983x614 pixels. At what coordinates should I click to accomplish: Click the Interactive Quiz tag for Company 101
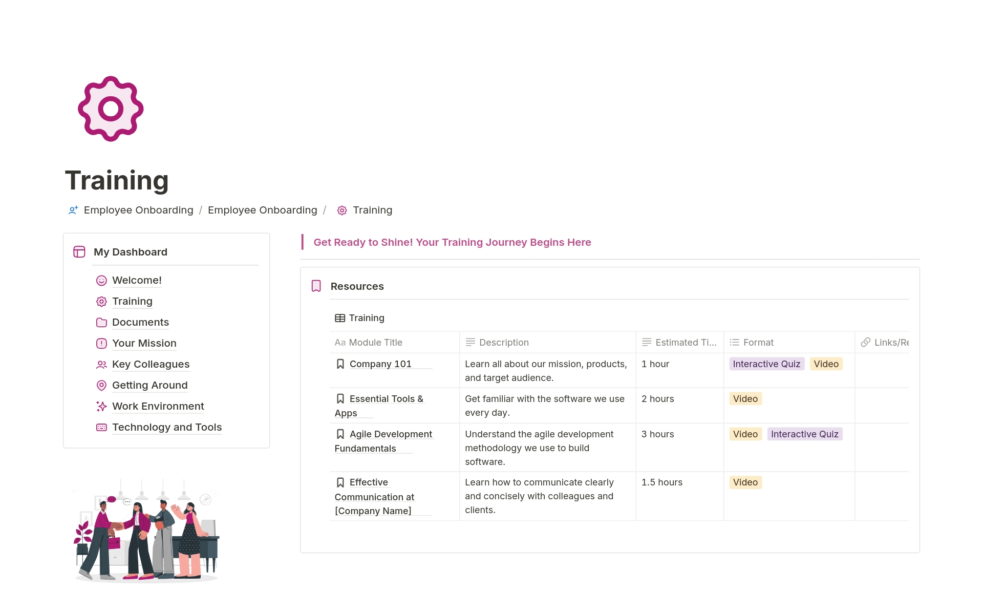[x=766, y=364]
